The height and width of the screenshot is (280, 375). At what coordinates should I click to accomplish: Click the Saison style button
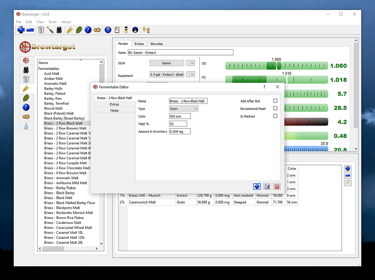[x=167, y=63]
